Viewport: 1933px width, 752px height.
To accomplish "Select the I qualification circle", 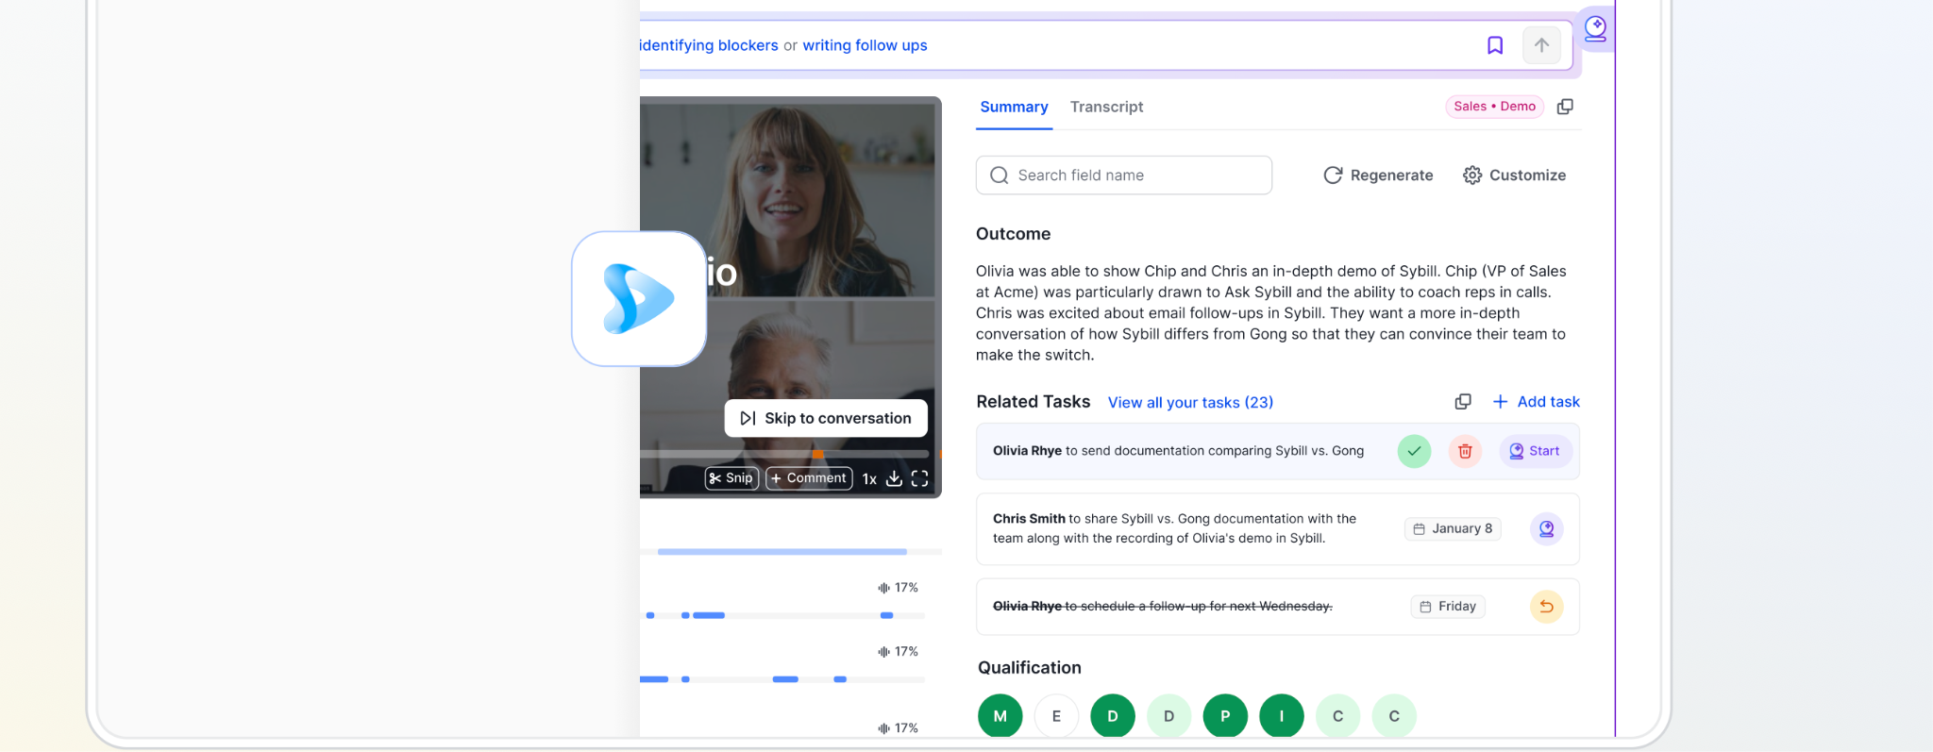I will point(1281,716).
